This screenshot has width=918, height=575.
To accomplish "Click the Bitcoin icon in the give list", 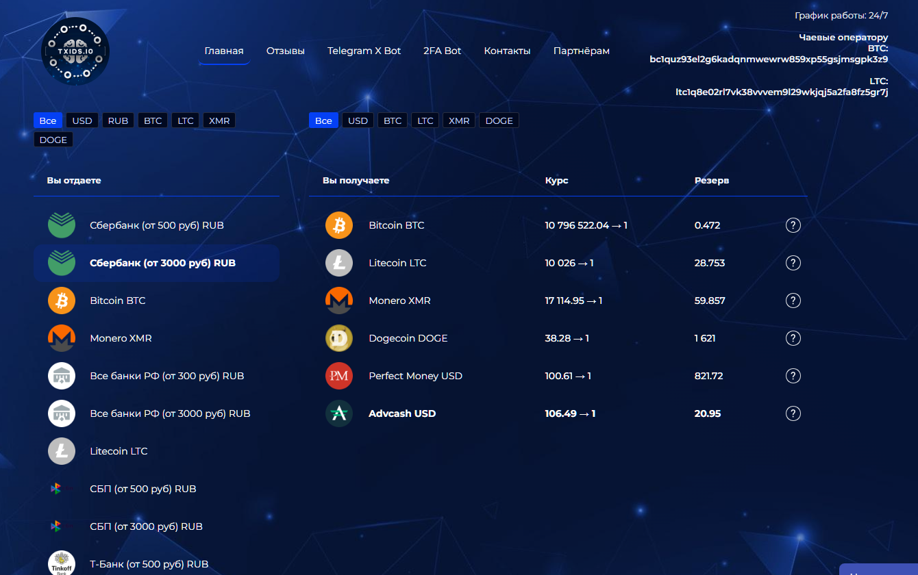I will click(x=62, y=301).
